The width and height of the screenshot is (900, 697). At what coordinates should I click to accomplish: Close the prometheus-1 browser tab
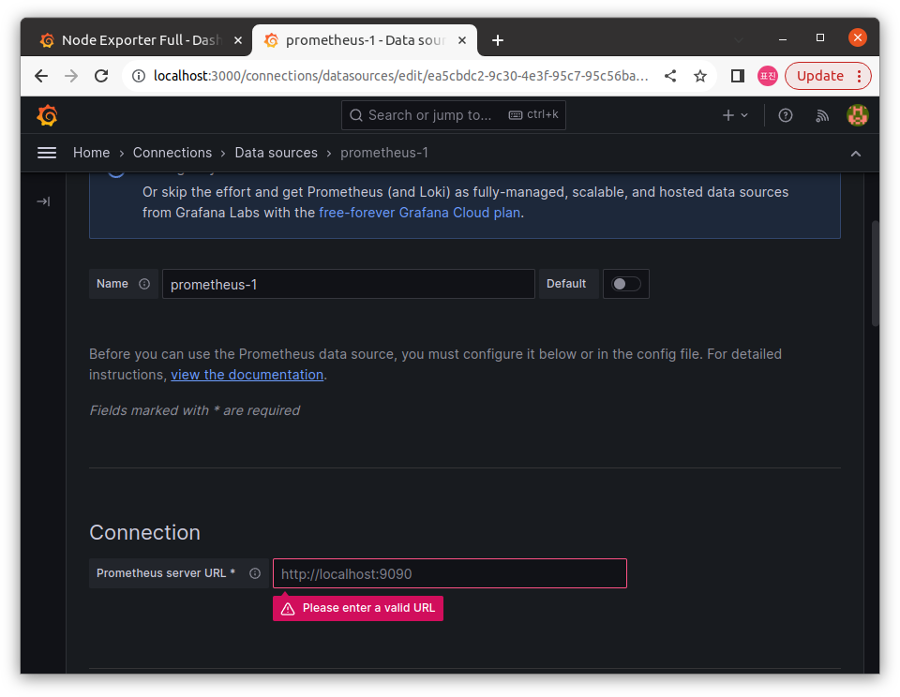(462, 40)
